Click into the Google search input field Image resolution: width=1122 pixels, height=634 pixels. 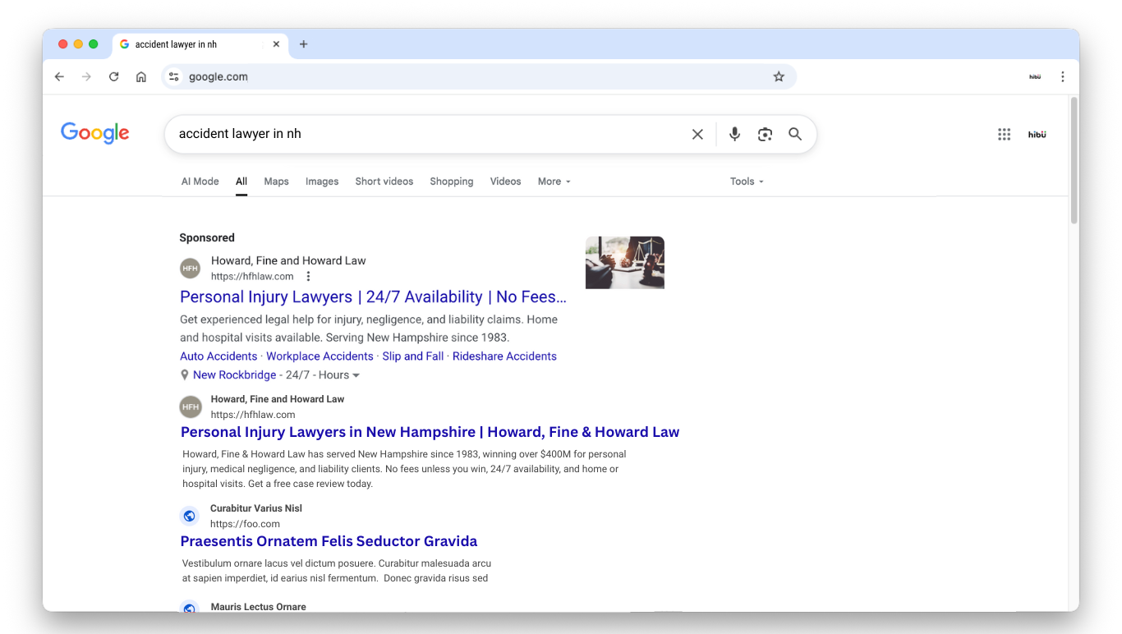pos(427,134)
